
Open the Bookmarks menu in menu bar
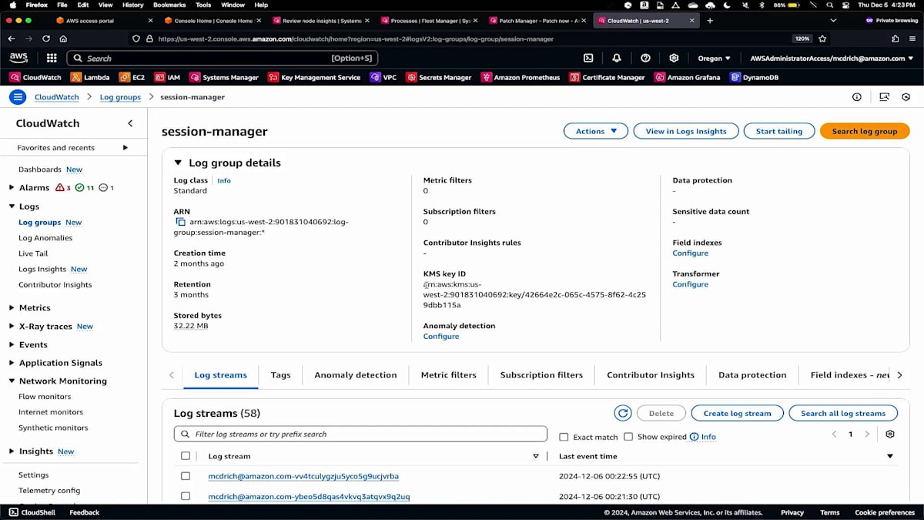click(169, 5)
